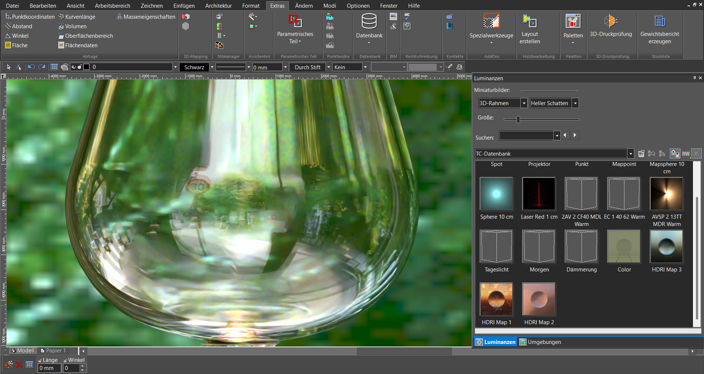Image resolution: width=704 pixels, height=374 pixels.
Task: Click the Suchen search input field
Action: point(527,136)
